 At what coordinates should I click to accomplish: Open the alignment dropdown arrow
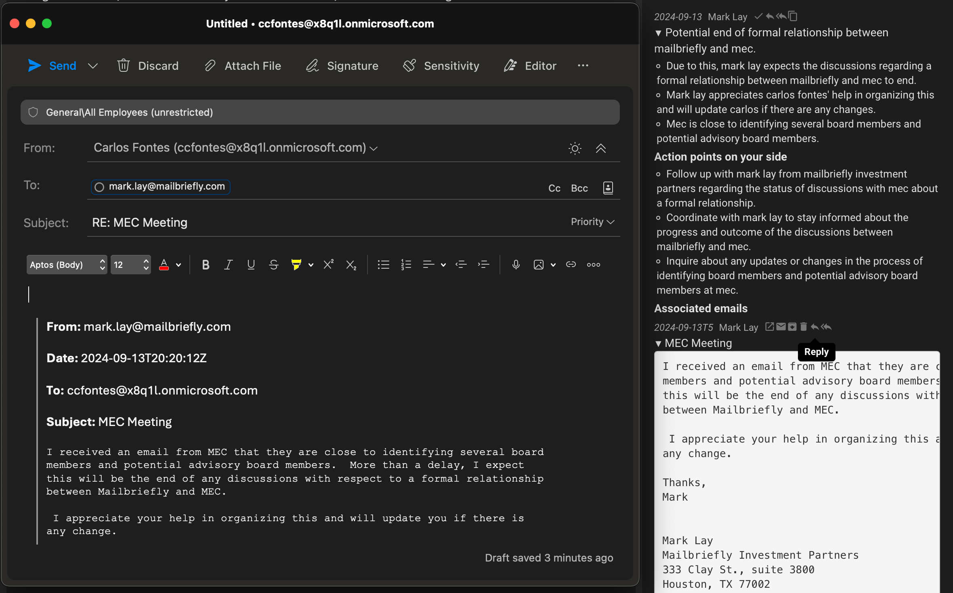pos(443,265)
